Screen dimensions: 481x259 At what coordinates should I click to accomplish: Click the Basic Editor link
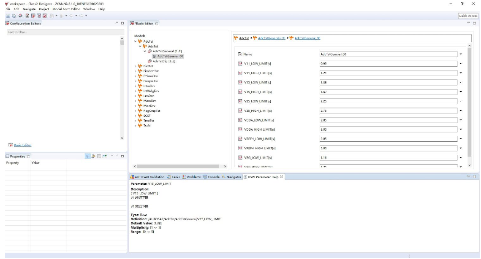23,145
